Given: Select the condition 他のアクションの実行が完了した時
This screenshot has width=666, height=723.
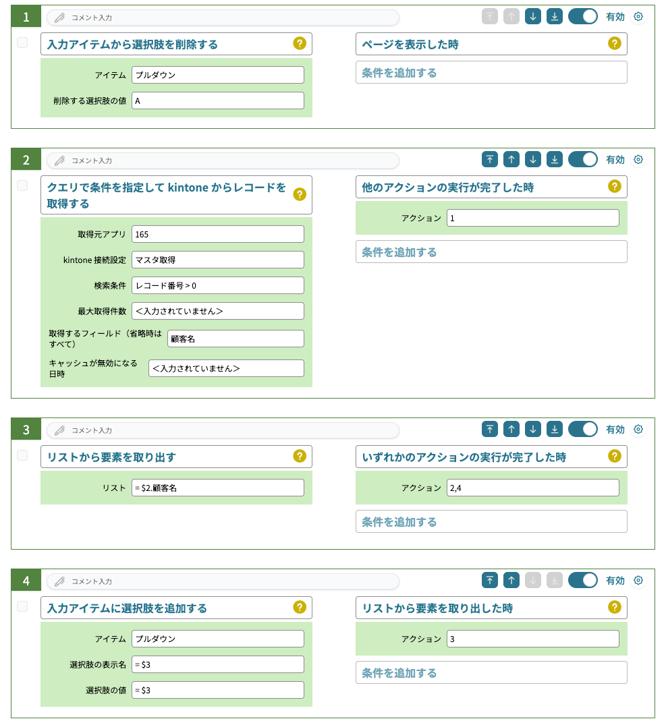Looking at the screenshot, I should [x=491, y=187].
